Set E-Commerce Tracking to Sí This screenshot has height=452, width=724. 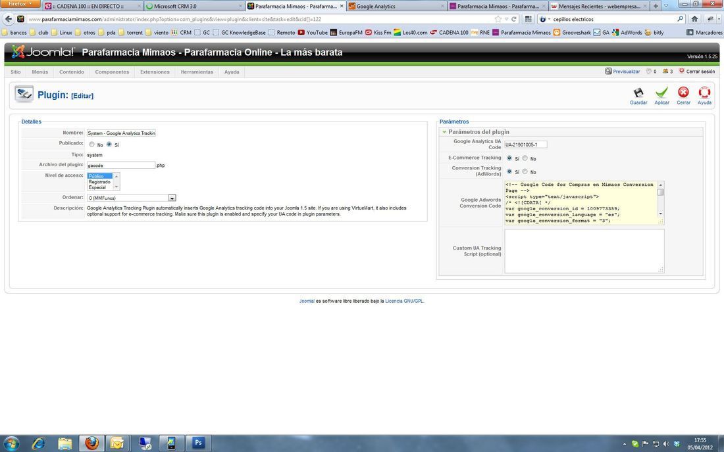(509, 158)
